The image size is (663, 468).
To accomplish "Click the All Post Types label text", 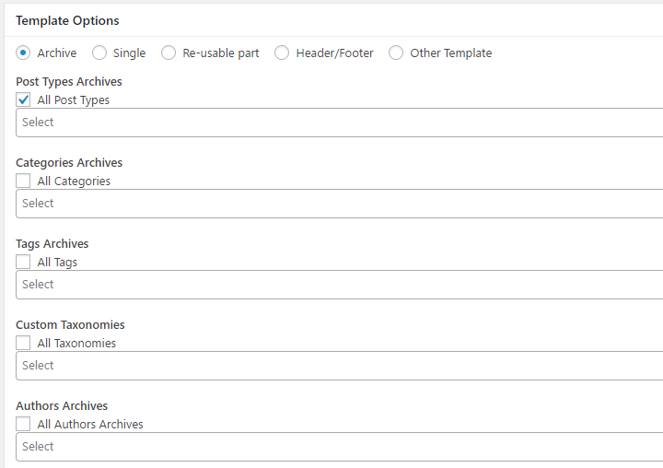I will (73, 99).
